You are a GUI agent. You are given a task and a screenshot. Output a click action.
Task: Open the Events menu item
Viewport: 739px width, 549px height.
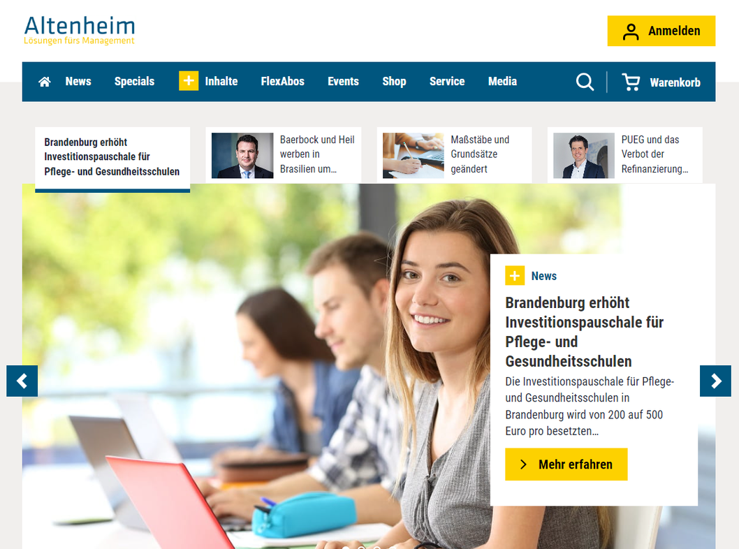click(343, 82)
